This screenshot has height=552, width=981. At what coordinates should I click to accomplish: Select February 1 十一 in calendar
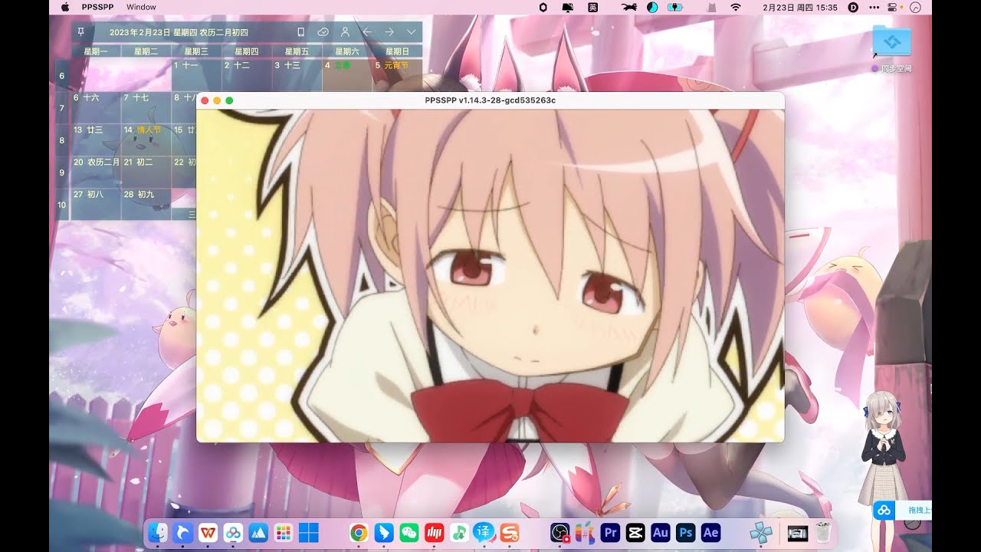196,76
